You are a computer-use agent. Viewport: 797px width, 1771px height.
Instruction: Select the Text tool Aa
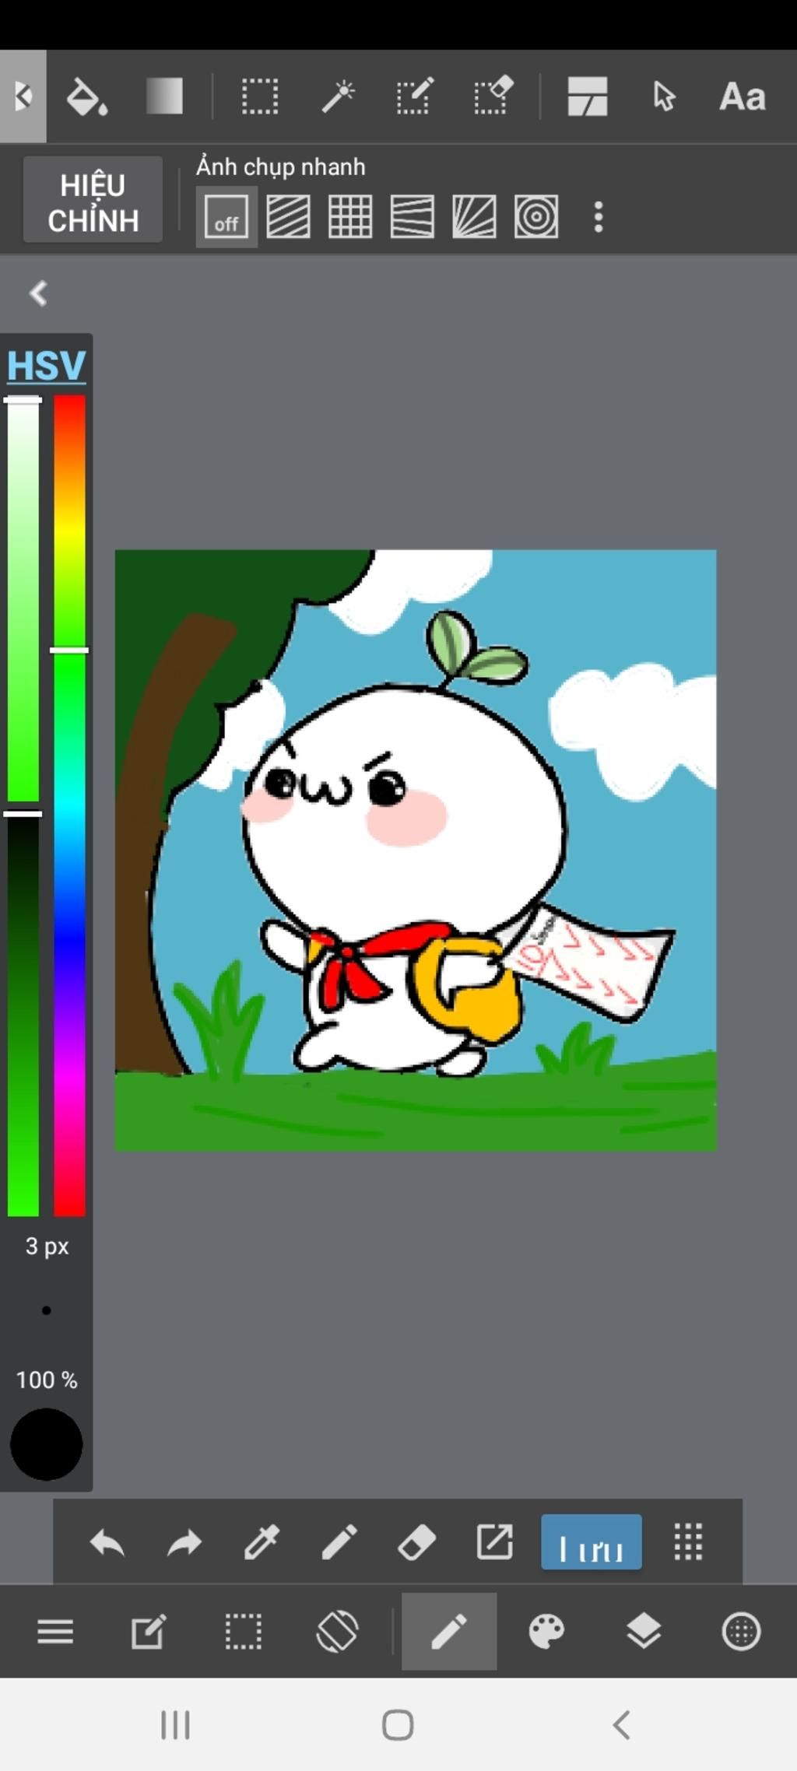742,97
